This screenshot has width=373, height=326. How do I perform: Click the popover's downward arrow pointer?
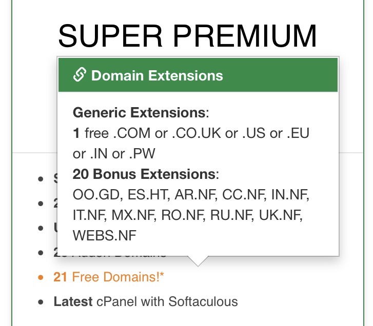[x=198, y=261]
